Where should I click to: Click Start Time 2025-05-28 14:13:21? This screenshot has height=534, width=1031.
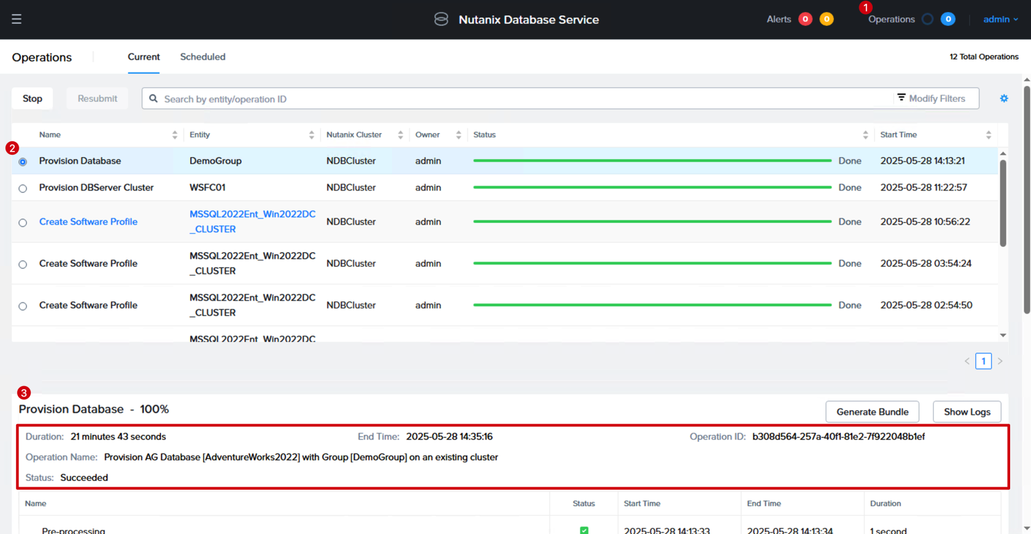click(922, 161)
